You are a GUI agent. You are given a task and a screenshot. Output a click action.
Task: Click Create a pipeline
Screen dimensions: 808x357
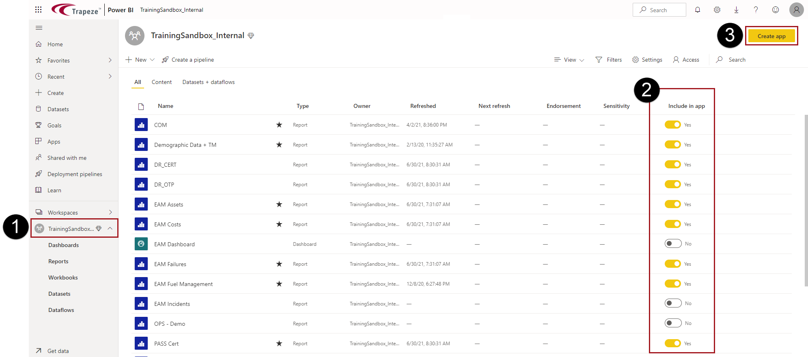click(x=188, y=60)
